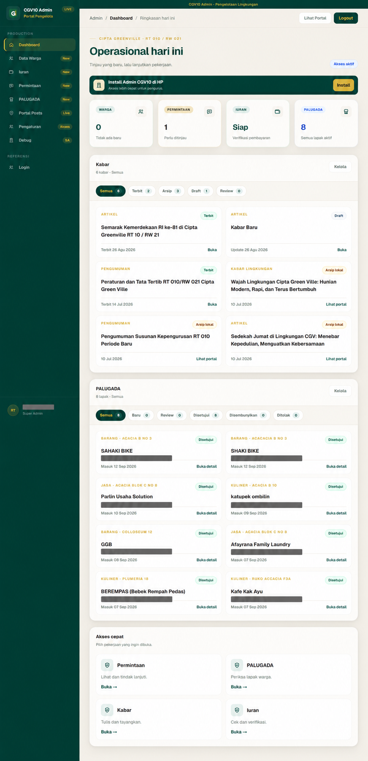
Task: Click the CGV10 Admin logo icon
Action: (14, 13)
